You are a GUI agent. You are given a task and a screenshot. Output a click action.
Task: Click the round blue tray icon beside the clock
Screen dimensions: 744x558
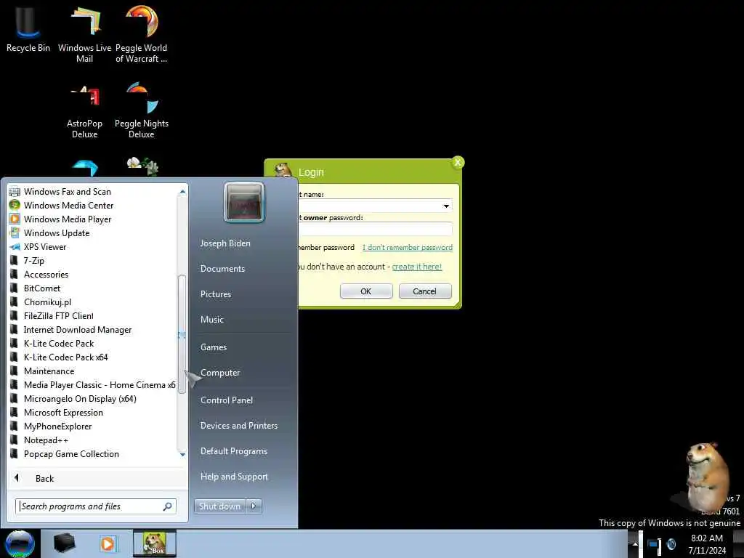coord(671,544)
